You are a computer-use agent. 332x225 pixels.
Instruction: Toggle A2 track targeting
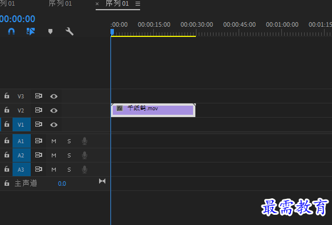(x=22, y=155)
